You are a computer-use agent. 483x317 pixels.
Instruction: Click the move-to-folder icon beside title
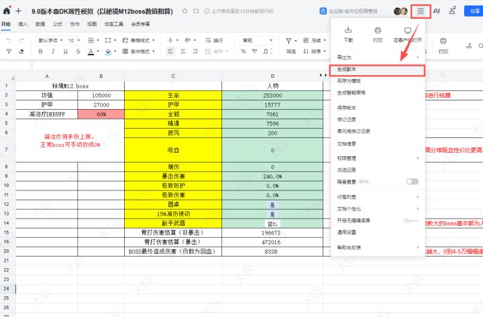pos(196,11)
